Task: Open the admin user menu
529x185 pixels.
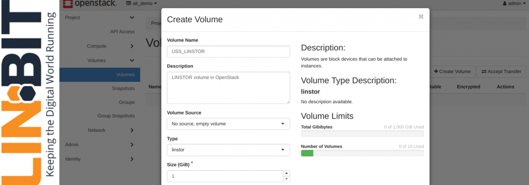Action: (514, 3)
